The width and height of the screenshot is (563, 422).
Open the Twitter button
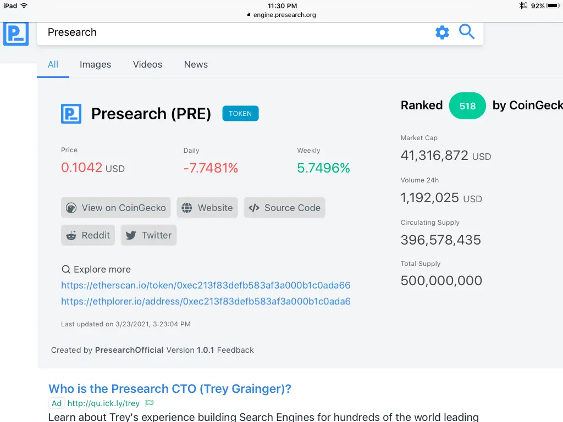coord(148,235)
